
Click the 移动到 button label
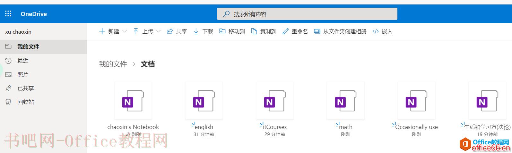pos(237,31)
